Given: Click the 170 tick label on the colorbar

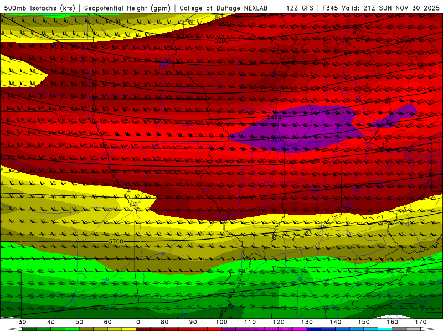Looking at the screenshot, I should (x=421, y=322).
